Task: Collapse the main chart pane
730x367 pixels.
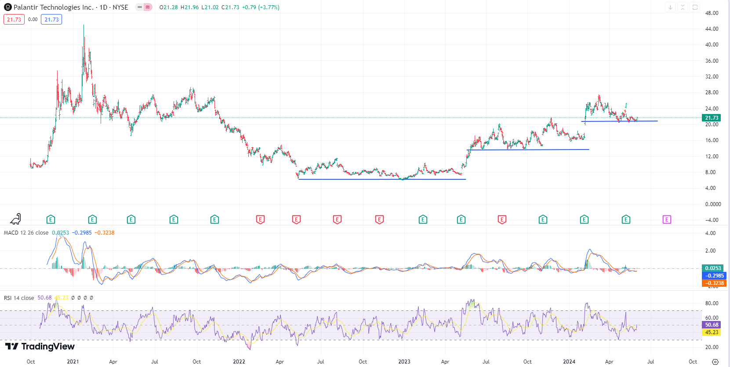Action: 683,7
